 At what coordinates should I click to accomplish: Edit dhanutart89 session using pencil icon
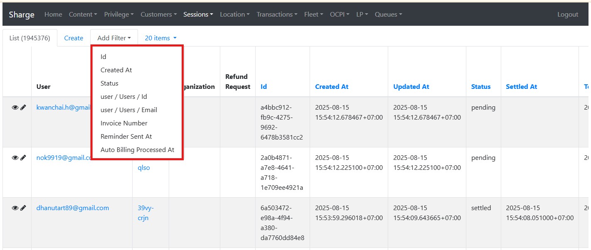point(23,208)
